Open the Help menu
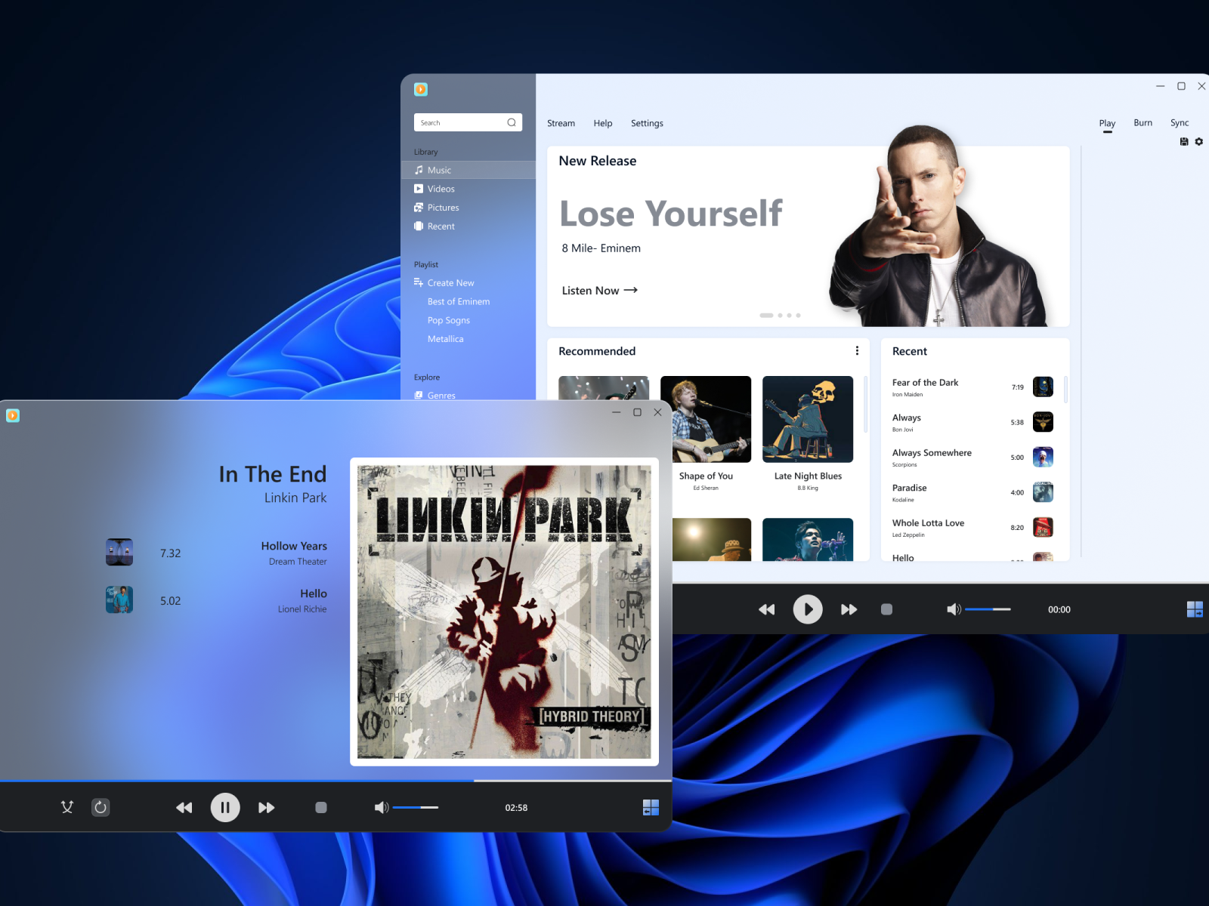The image size is (1209, 906). pyautogui.click(x=603, y=123)
